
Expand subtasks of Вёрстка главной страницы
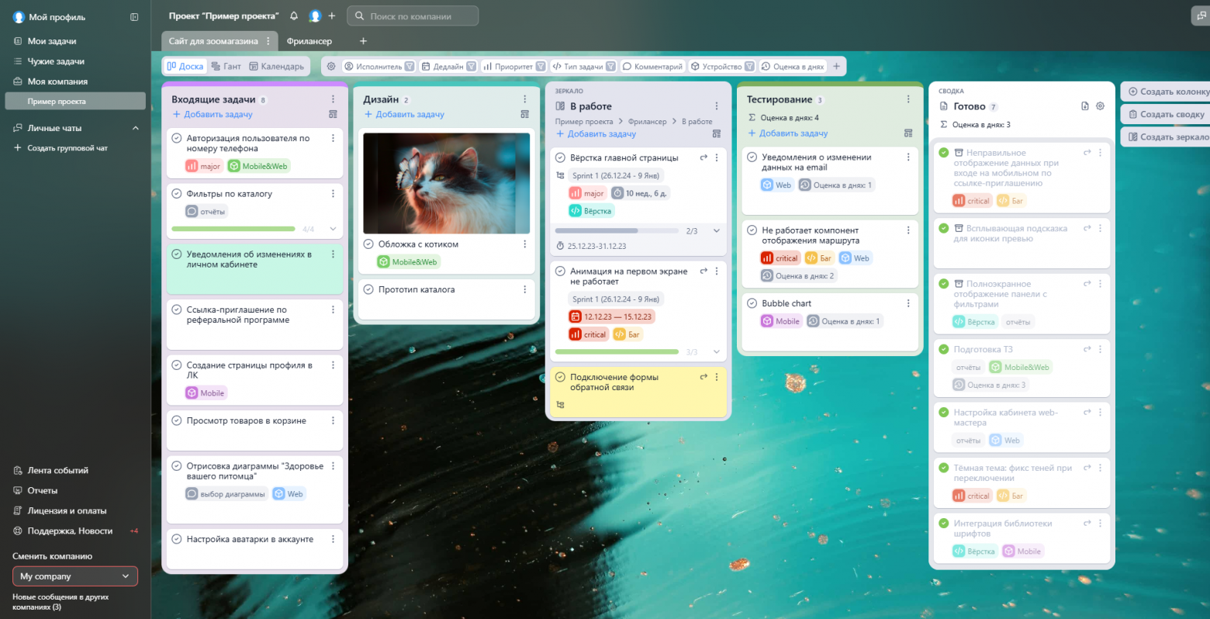pos(716,231)
